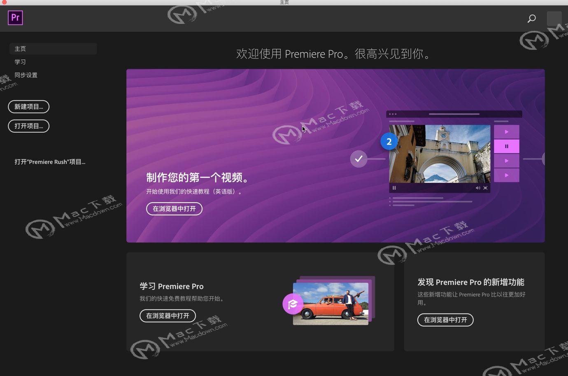
Task: Click the 制作您的第一个视频 heading
Action: (198, 177)
